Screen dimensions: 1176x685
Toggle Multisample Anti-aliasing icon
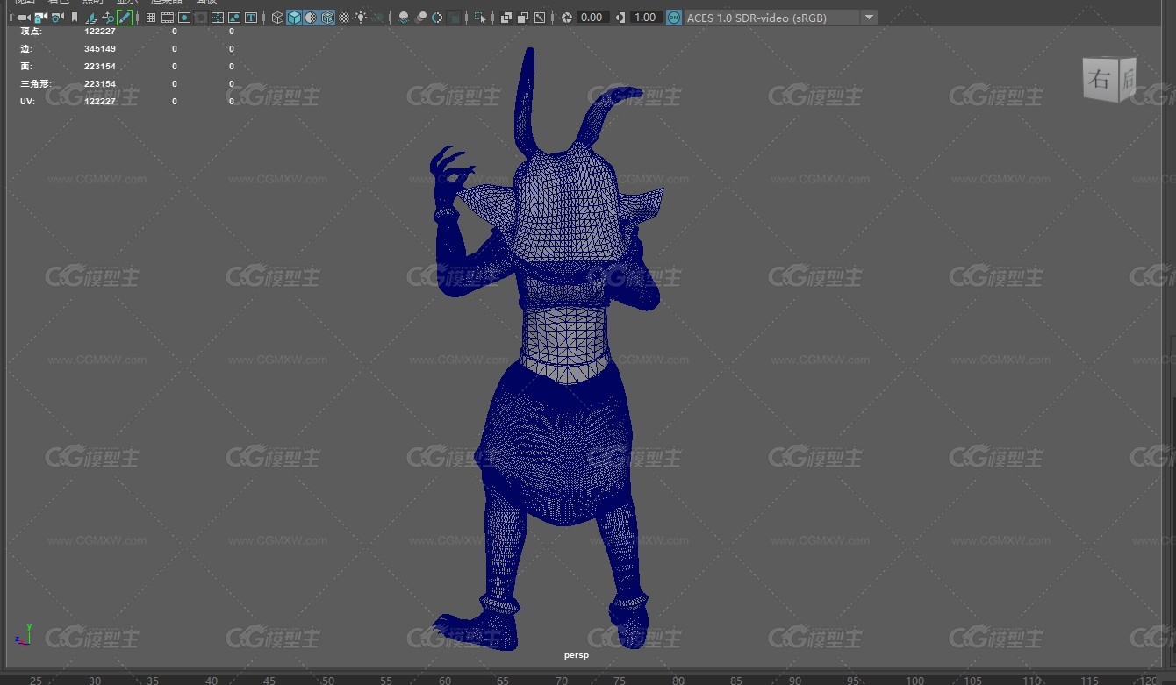437,18
